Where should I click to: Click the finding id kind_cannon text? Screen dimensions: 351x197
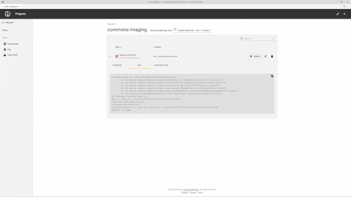click(x=129, y=58)
